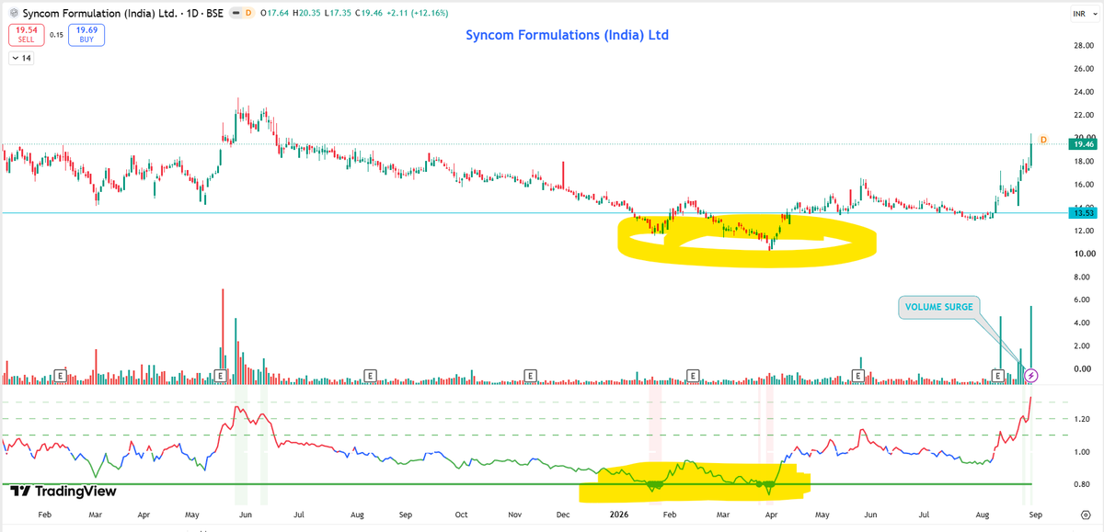This screenshot has height=532, width=1104.
Task: Click the 2026 label on time axis
Action: (x=620, y=517)
